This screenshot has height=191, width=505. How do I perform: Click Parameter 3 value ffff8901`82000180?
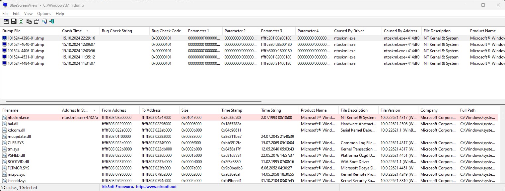click(x=276, y=57)
